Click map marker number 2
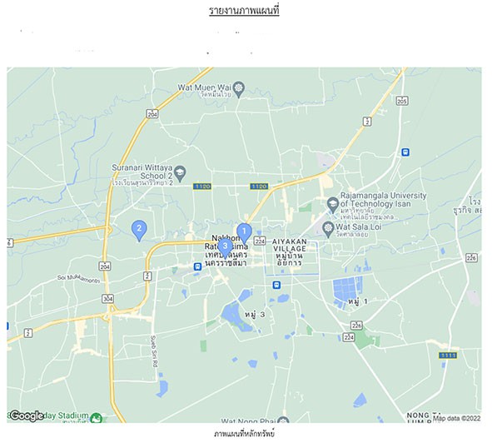The image size is (492, 443). point(139,230)
